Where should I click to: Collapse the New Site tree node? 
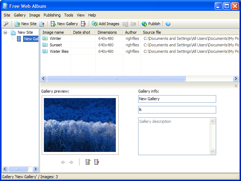pyautogui.click(x=5, y=32)
